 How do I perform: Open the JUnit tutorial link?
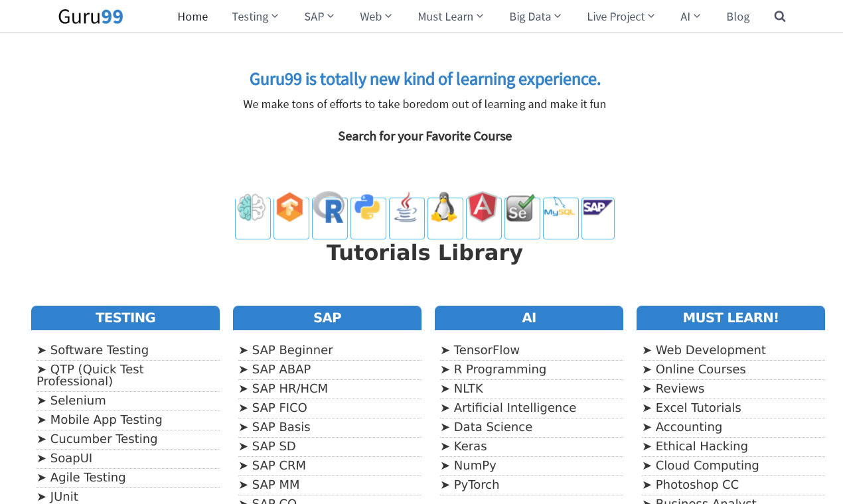tap(64, 497)
